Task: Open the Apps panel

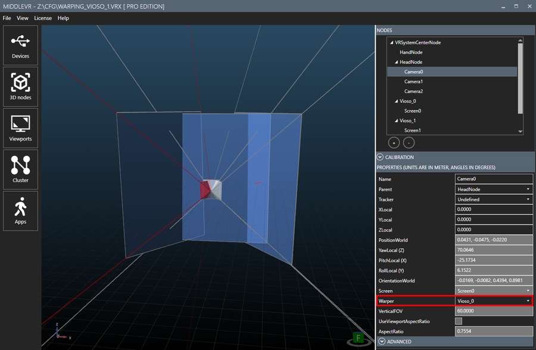Action: (20, 211)
